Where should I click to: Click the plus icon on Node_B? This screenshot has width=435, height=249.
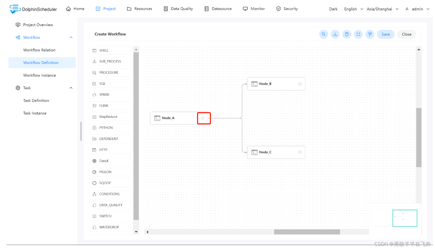pos(300,84)
